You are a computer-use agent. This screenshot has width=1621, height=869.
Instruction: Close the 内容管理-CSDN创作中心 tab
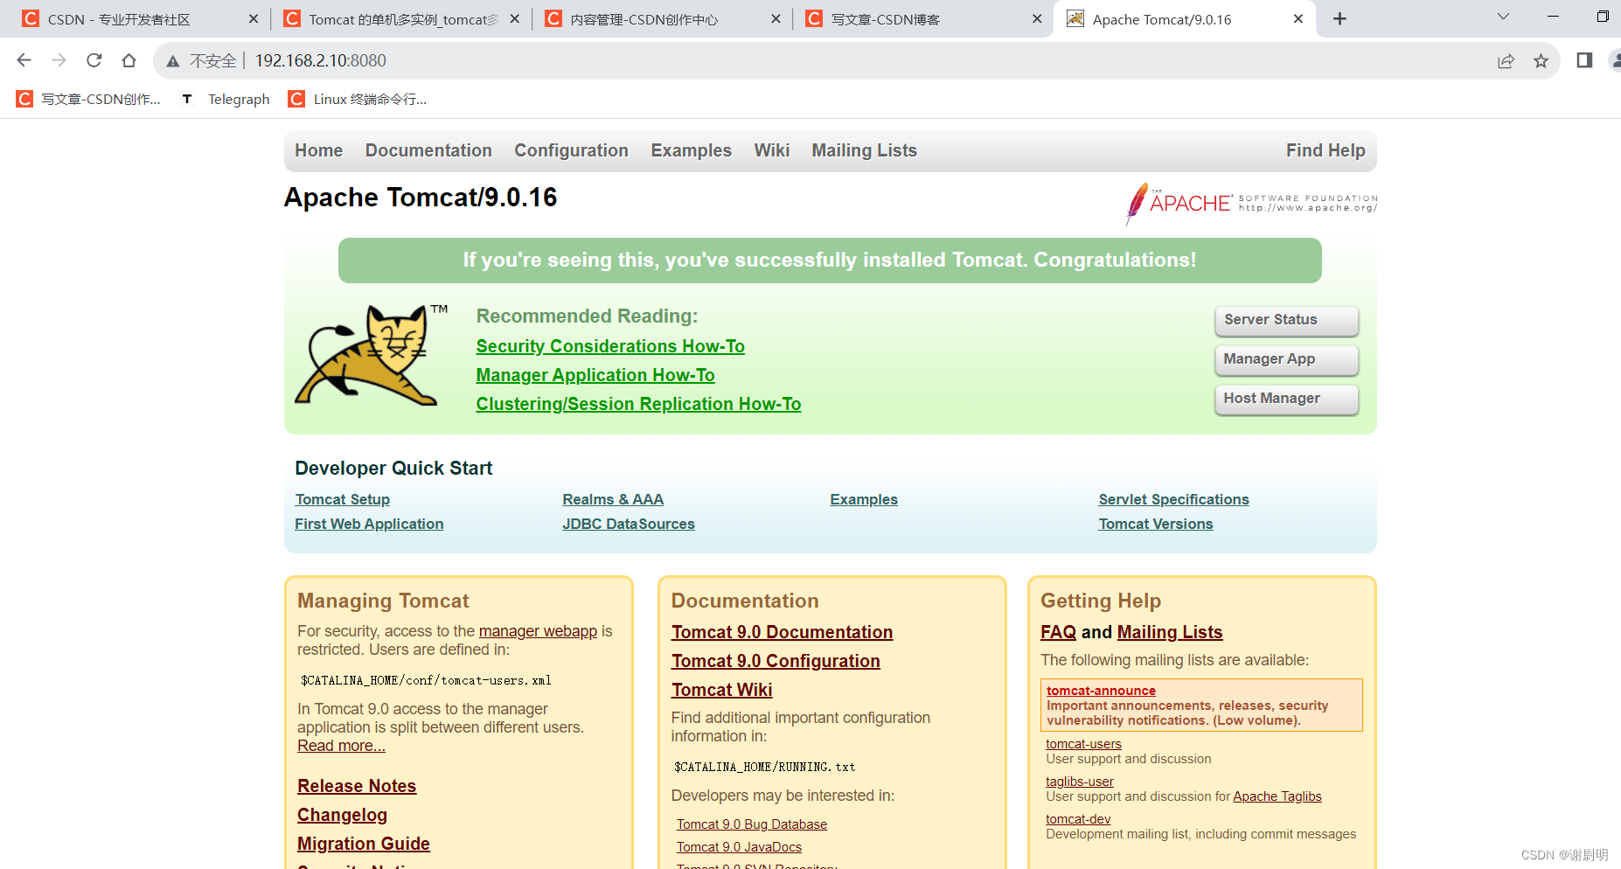(x=776, y=18)
